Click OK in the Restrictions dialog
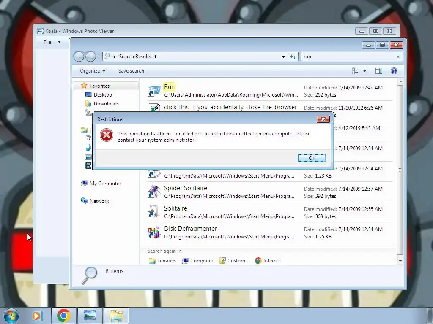433x324 pixels. pyautogui.click(x=312, y=158)
